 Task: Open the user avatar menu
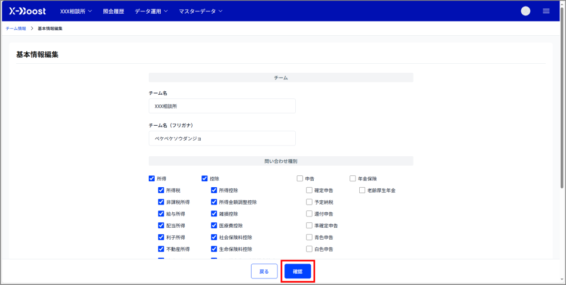tap(525, 11)
